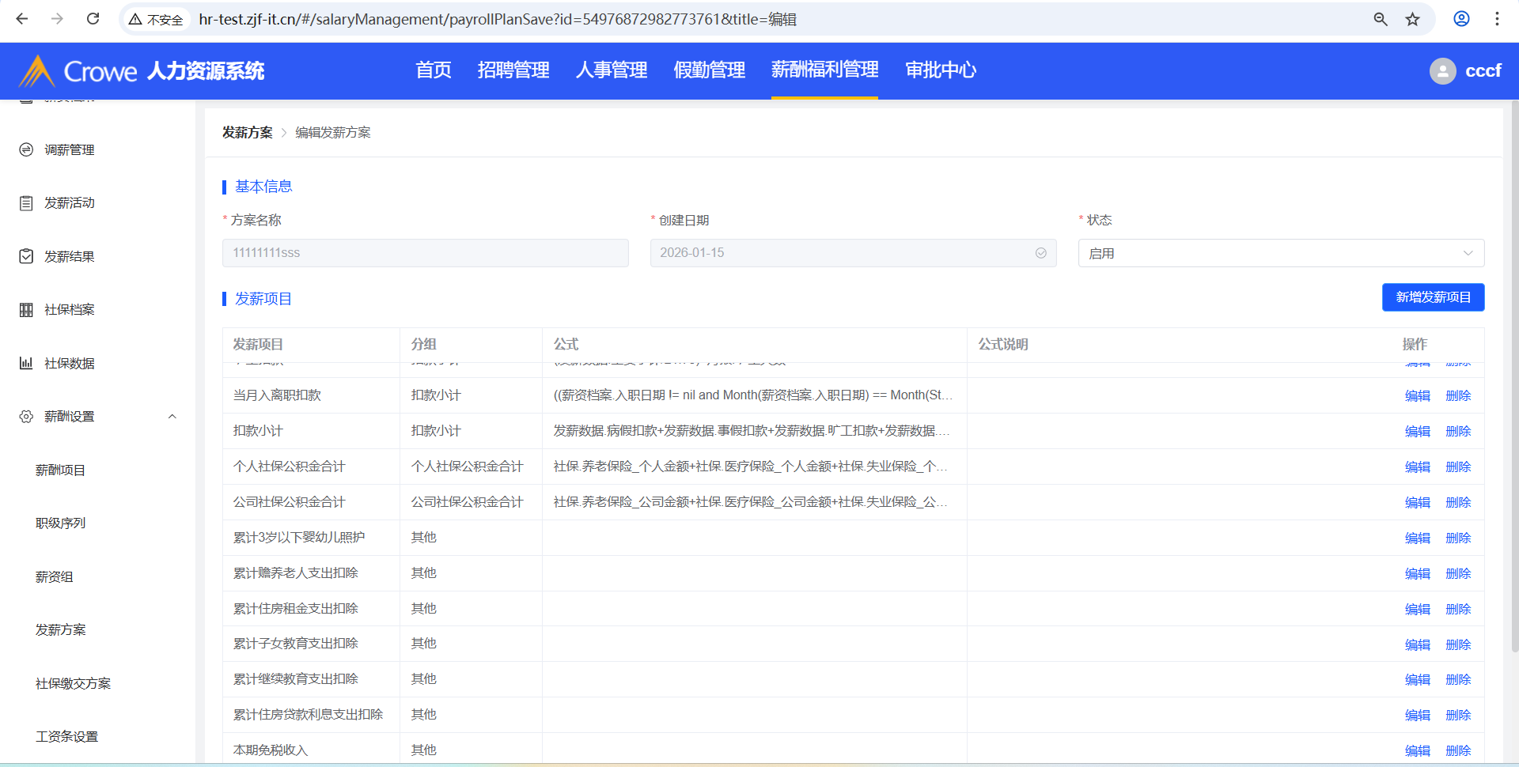
Task: Switch to the 人事管理 top menu
Action: [x=611, y=70]
